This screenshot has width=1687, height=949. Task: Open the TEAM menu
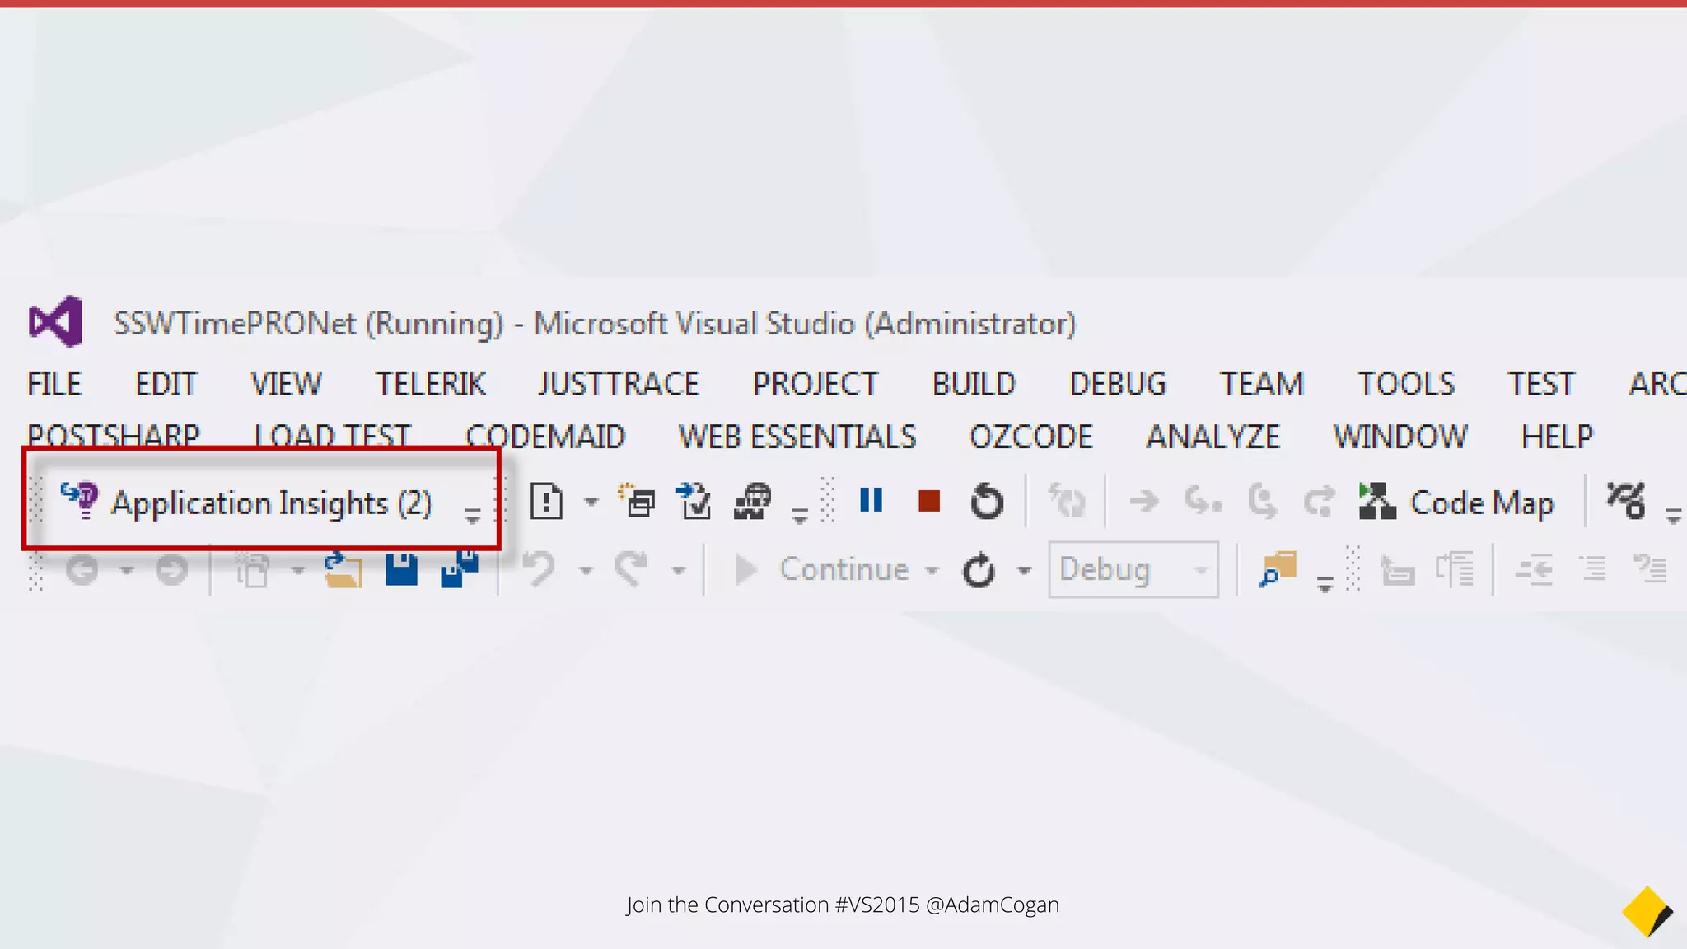[x=1261, y=384]
